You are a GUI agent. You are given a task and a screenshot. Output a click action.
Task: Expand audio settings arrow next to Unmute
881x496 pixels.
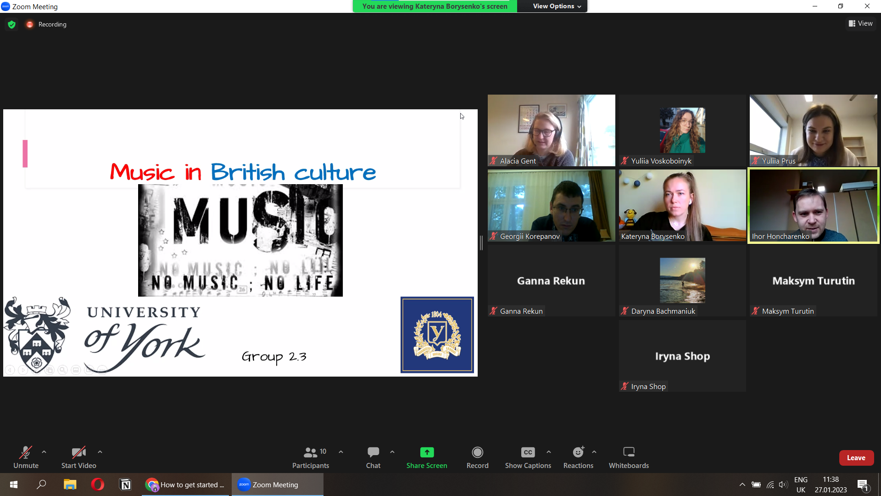click(x=44, y=452)
